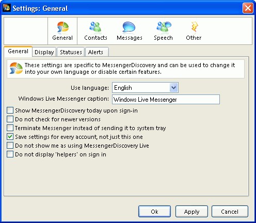Screen dimensions: 256x223
Task: Open the Other settings category
Action: 194,31
